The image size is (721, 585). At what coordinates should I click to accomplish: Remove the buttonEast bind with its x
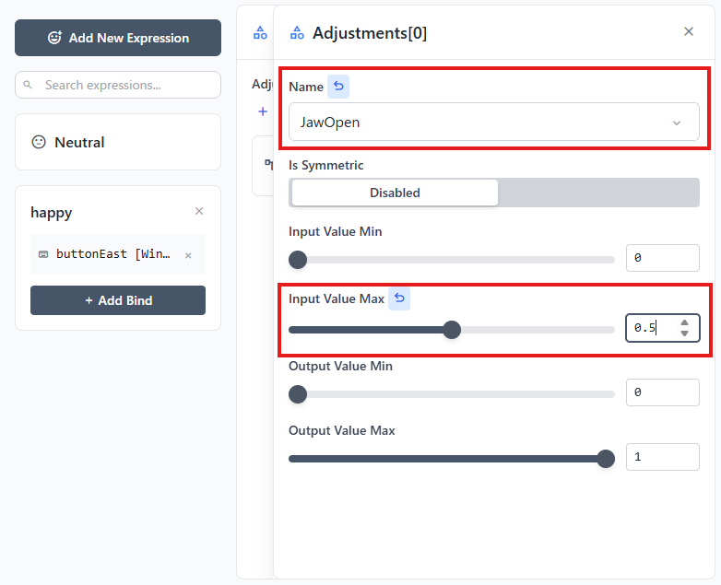click(x=188, y=255)
